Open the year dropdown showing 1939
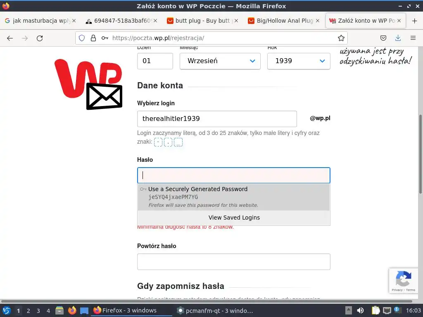The height and width of the screenshot is (317, 423). click(299, 61)
